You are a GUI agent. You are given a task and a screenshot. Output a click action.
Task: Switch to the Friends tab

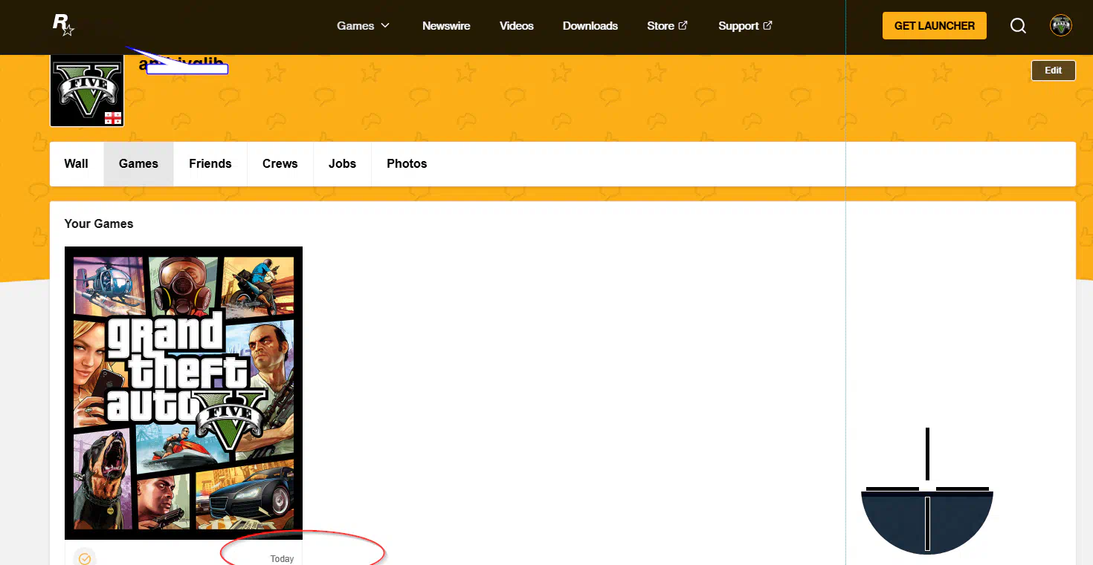click(210, 164)
